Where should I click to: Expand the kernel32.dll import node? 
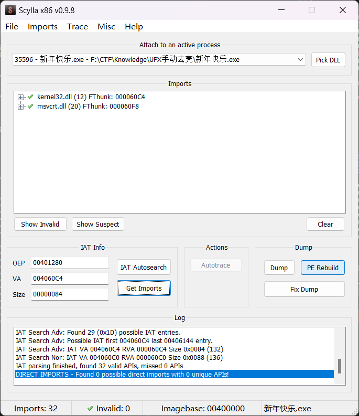click(20, 97)
